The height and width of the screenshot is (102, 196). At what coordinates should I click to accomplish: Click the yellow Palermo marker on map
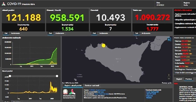coord(104,45)
